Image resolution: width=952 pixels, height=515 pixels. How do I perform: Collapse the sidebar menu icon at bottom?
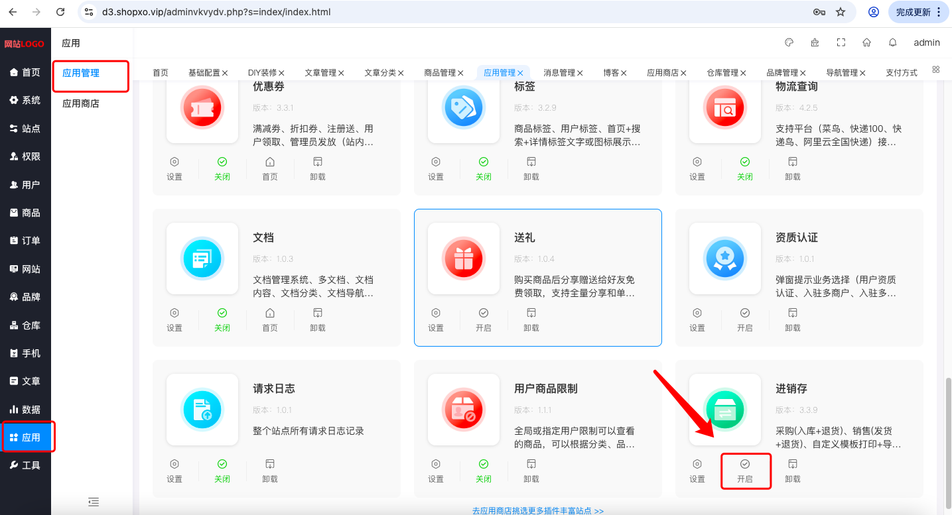[94, 502]
